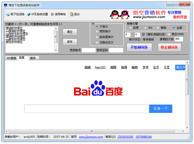This screenshot has width=194, height=144.
Task: Click the username andy005 in status bar
Action: click(29, 137)
